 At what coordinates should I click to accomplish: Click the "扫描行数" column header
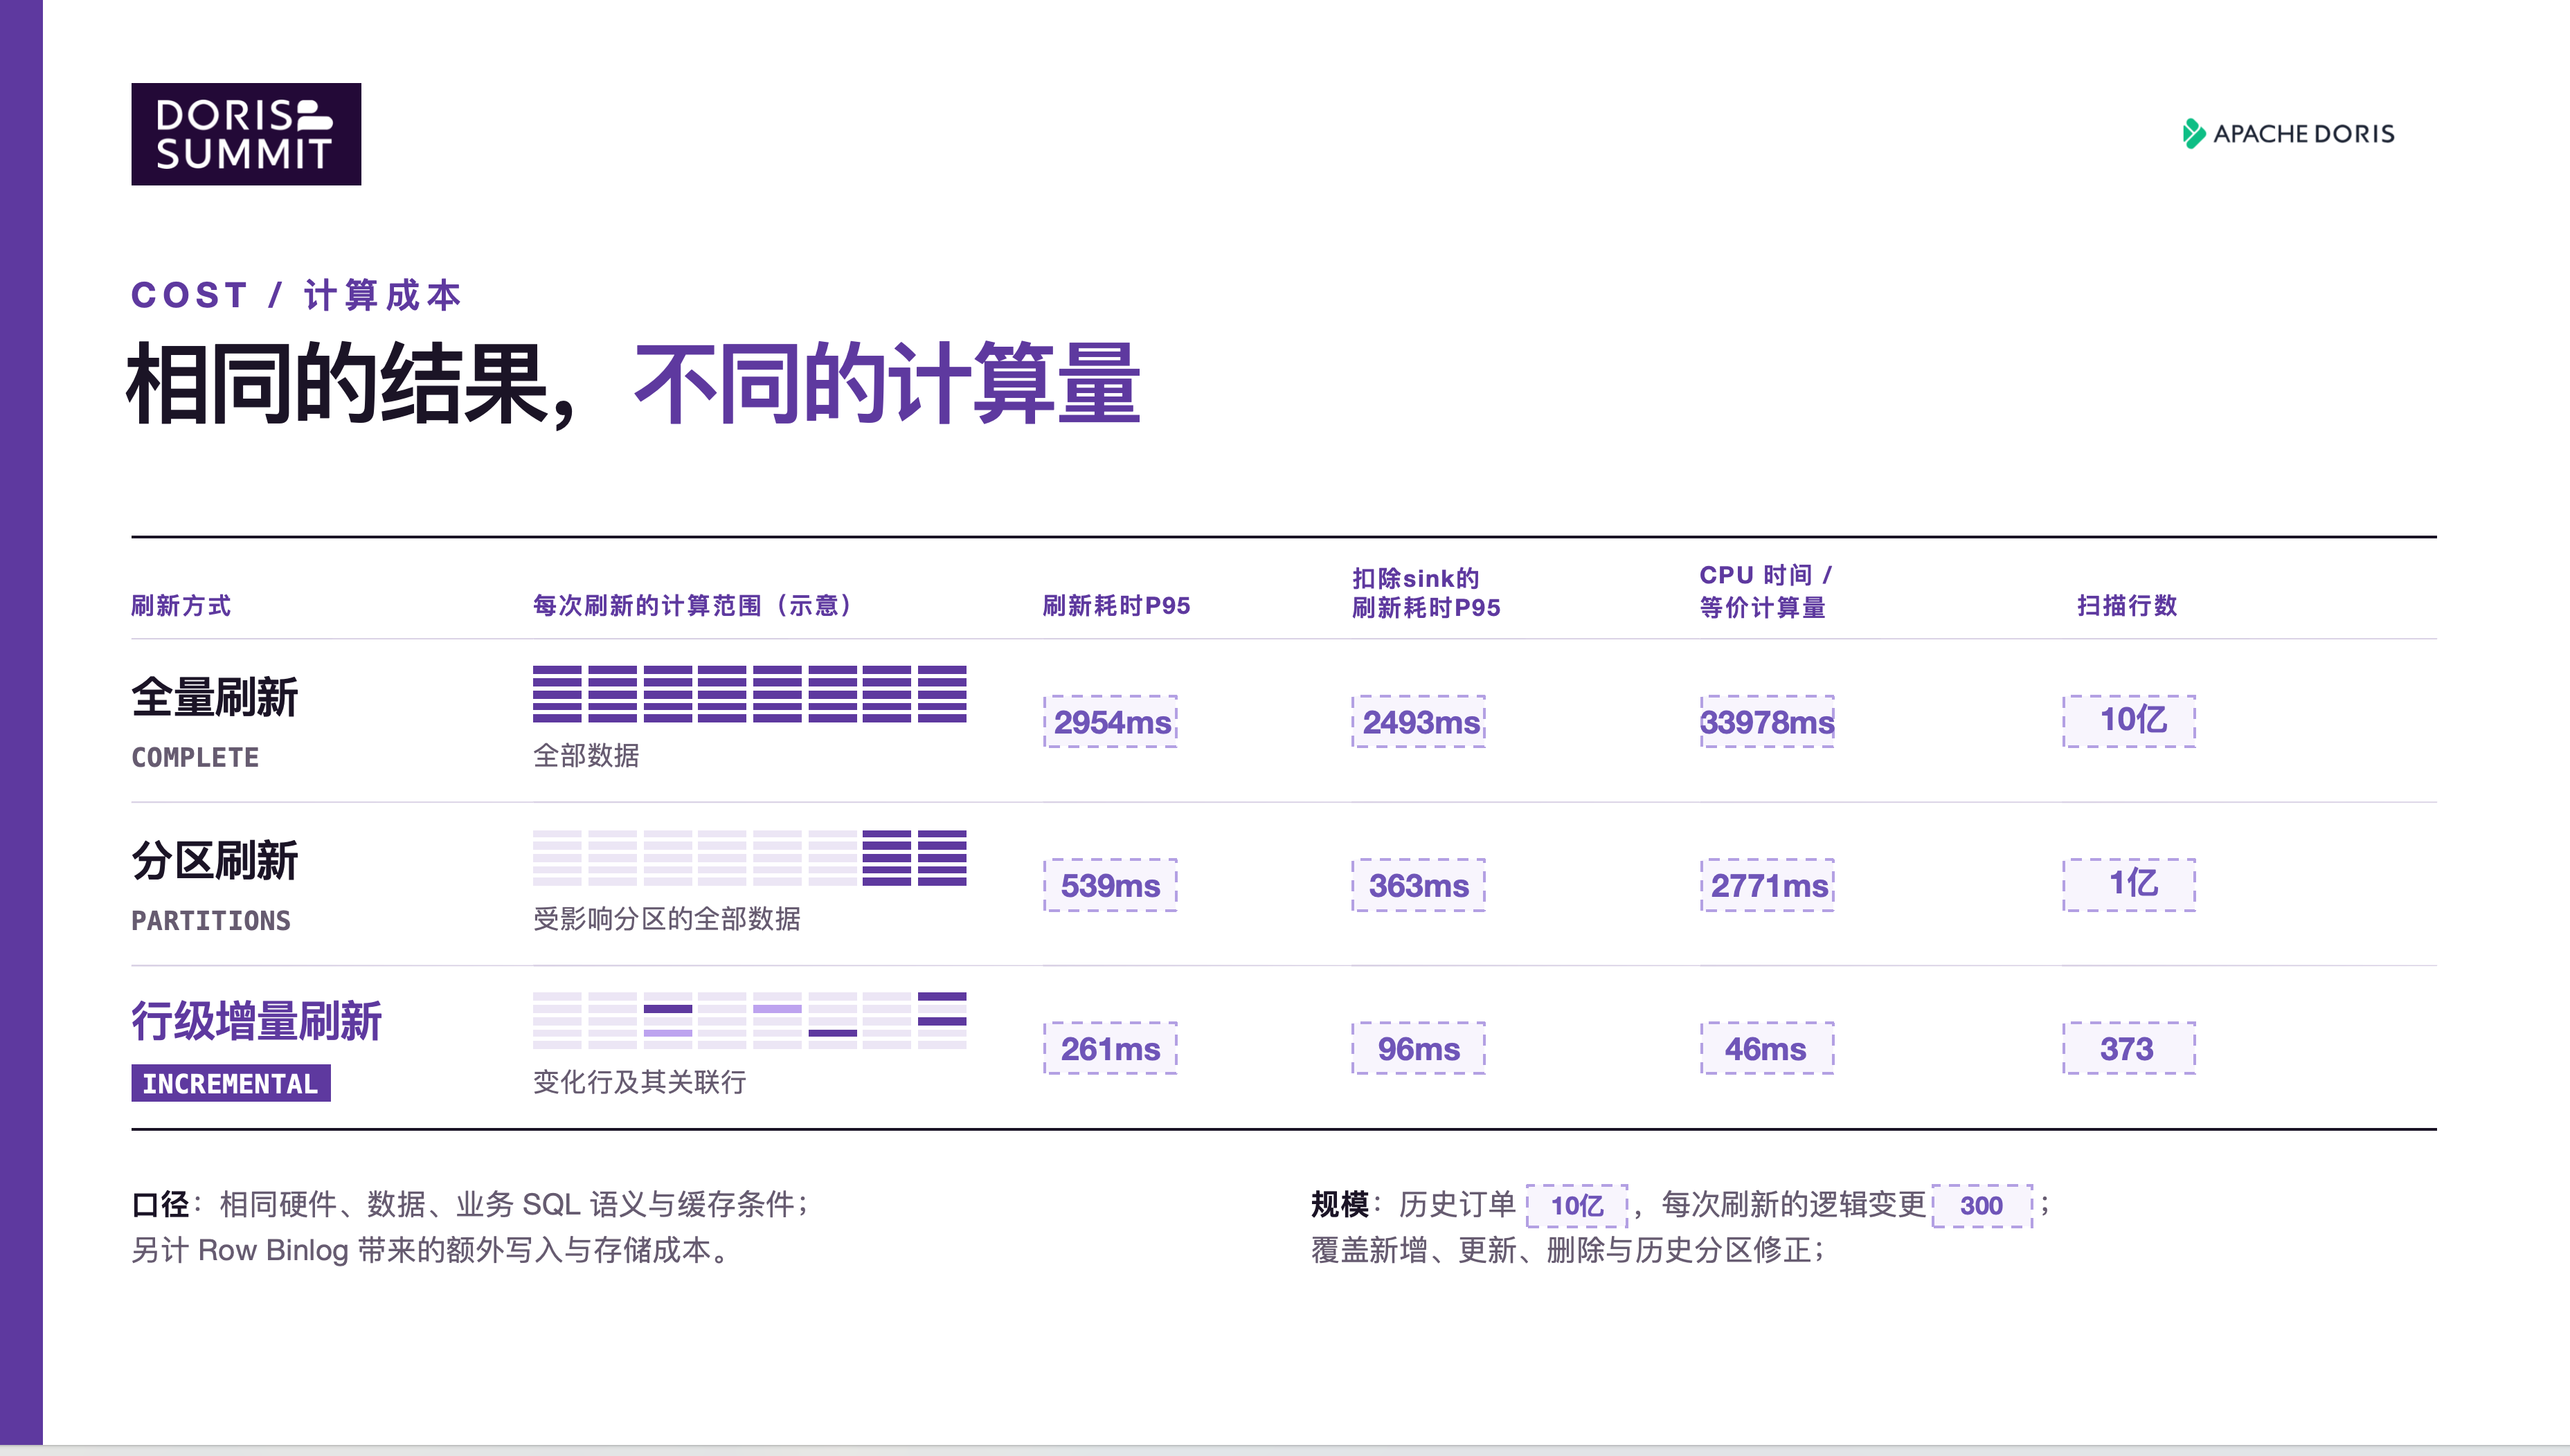(x=2127, y=605)
